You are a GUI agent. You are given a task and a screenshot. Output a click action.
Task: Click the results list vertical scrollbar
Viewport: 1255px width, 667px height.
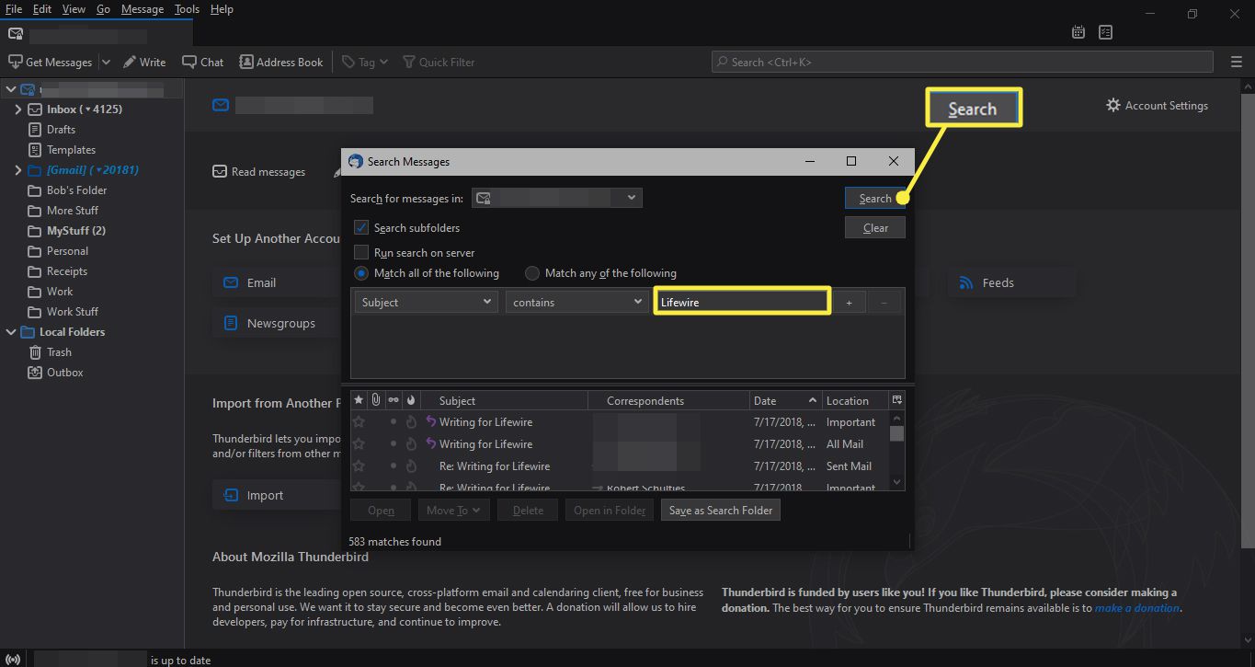[897, 451]
